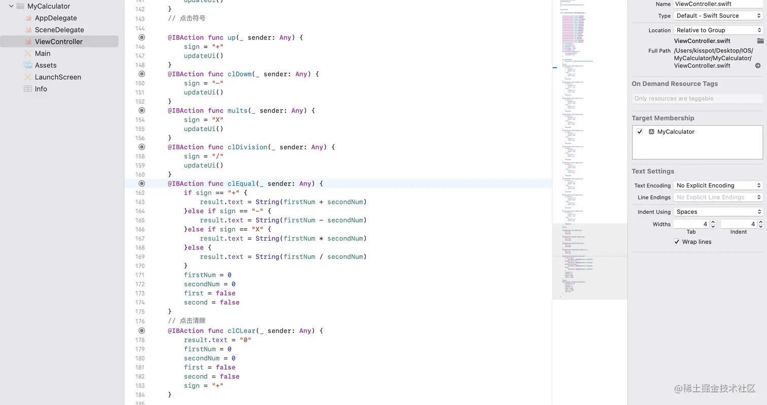Collapse the MyCalculator folder disclosure chevron

[x=11, y=6]
